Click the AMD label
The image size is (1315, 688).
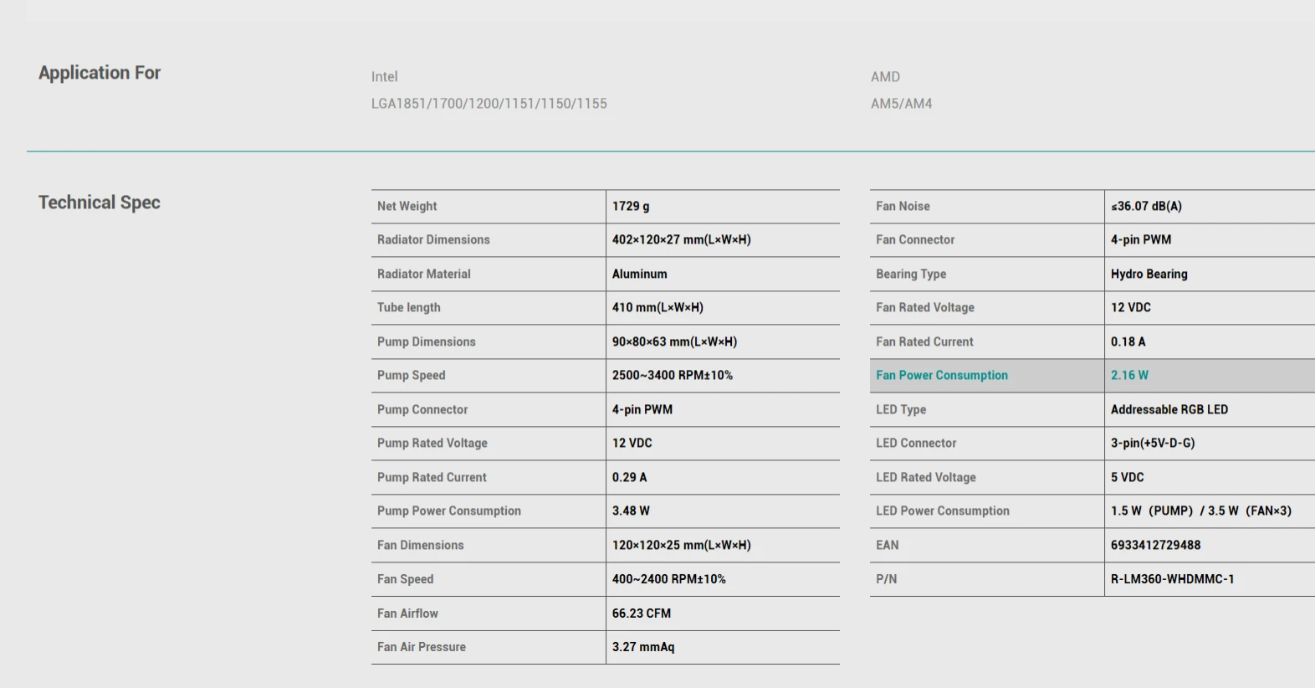(x=885, y=77)
